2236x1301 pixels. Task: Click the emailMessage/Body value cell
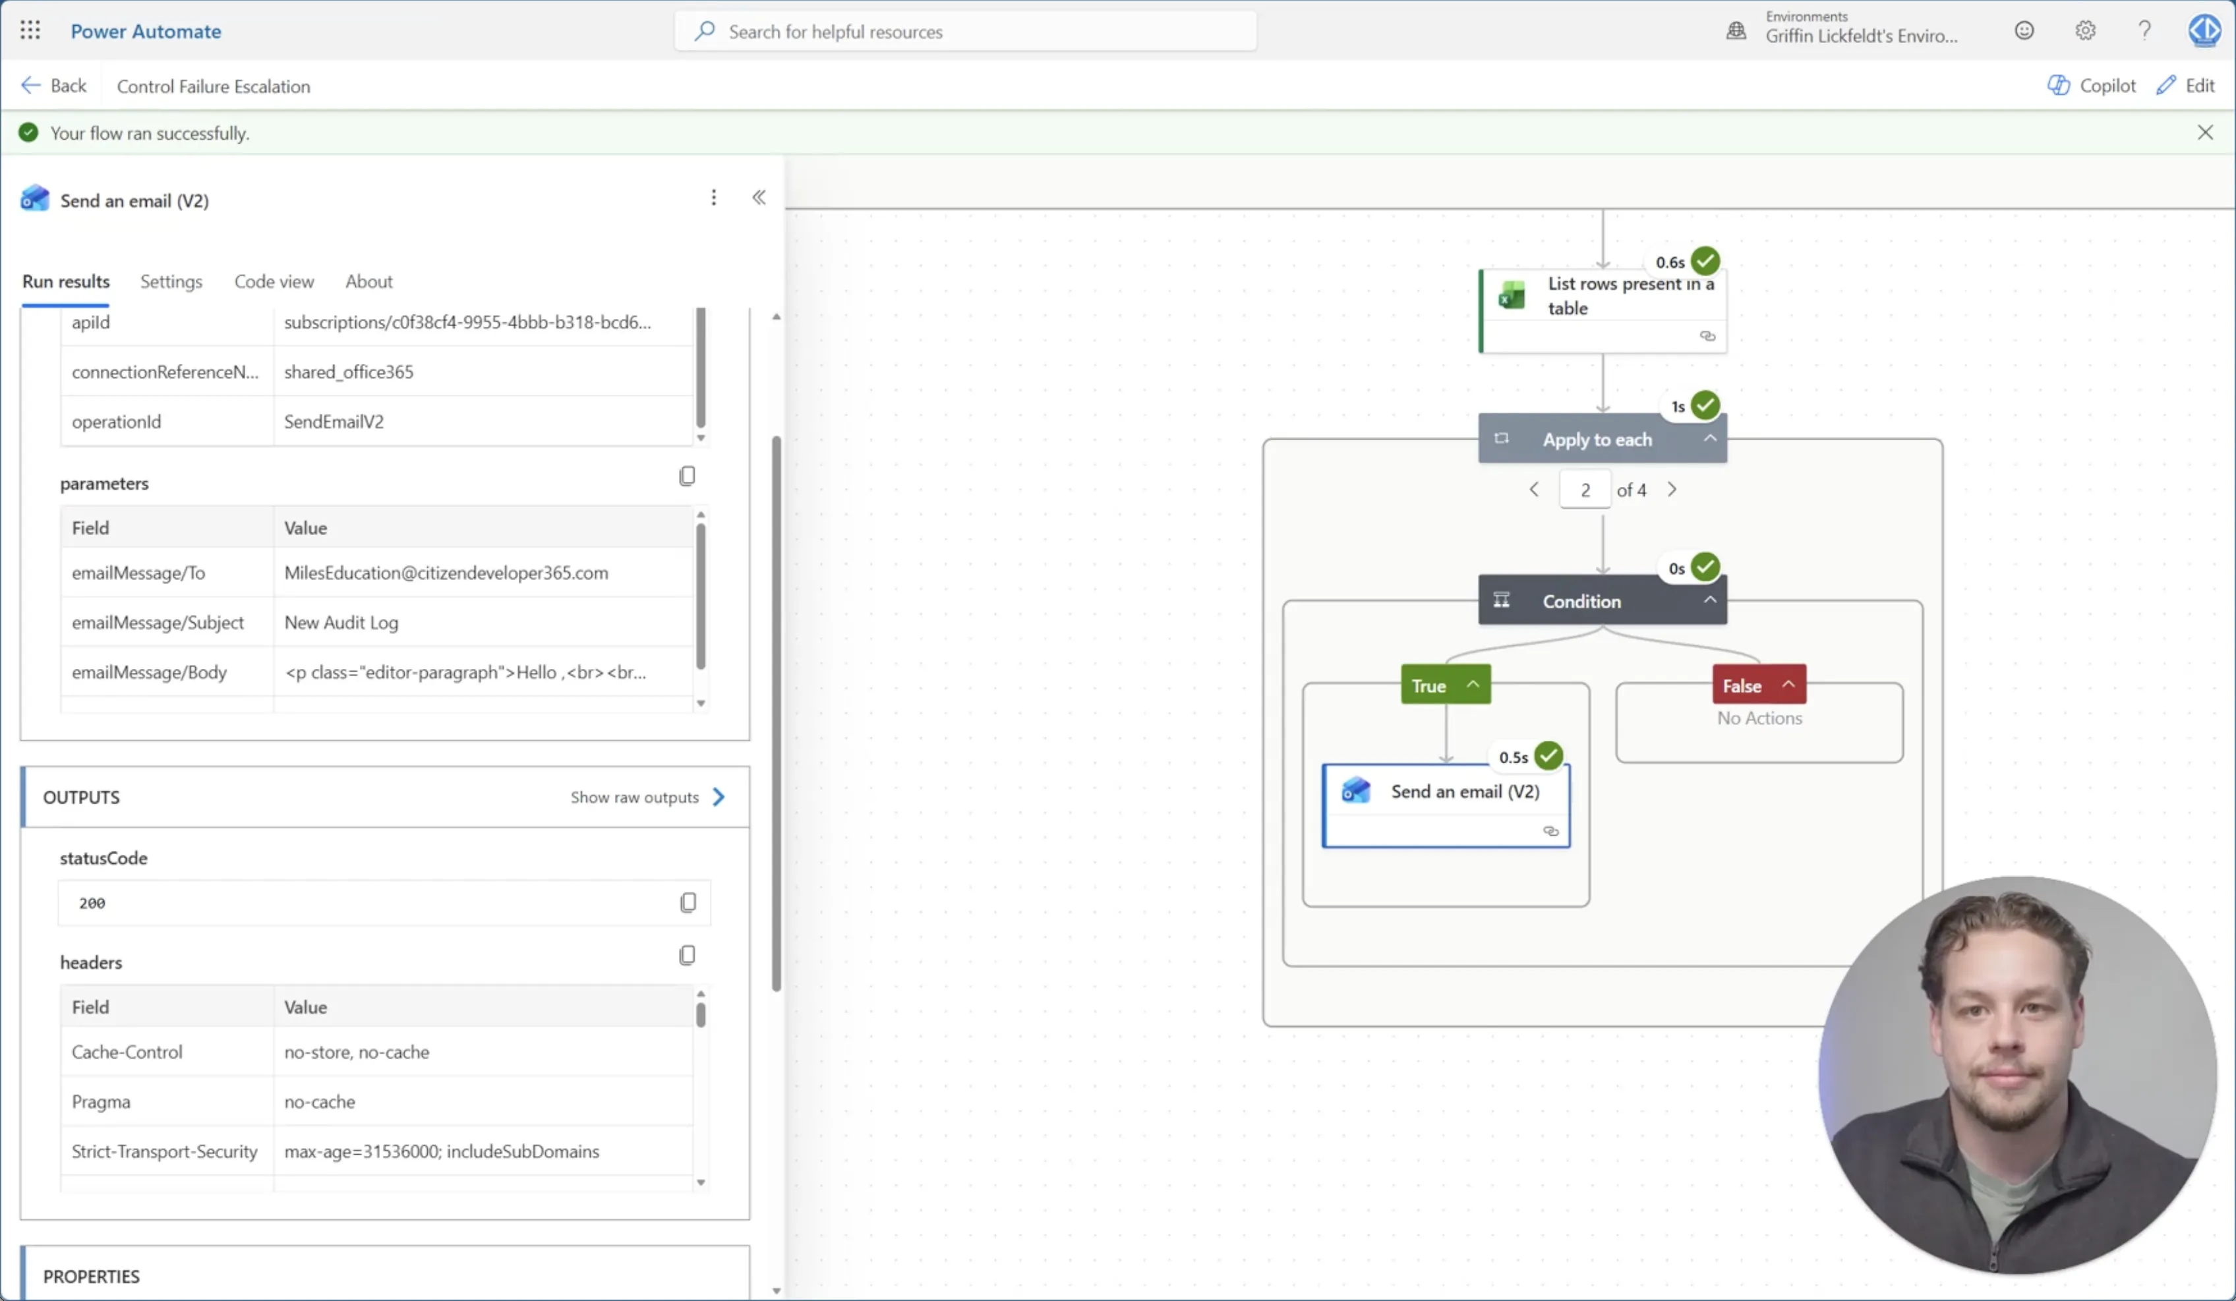click(483, 672)
